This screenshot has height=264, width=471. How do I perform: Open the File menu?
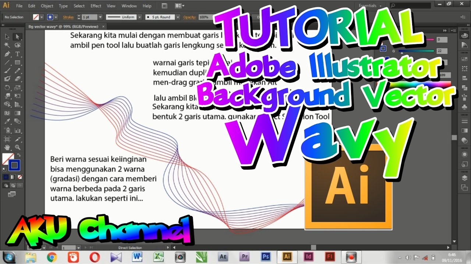pos(20,6)
